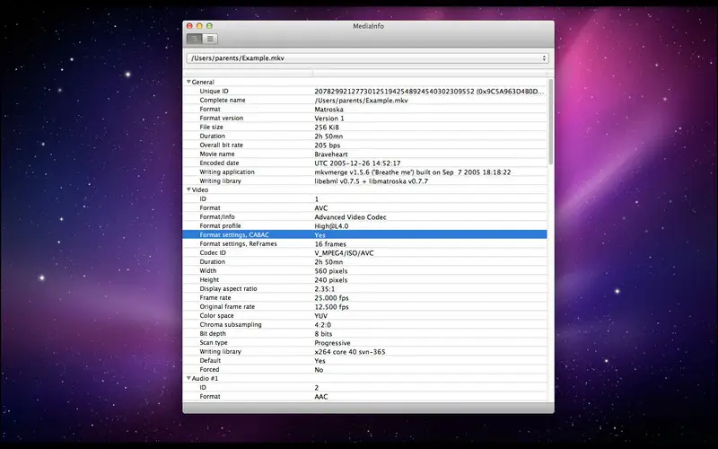This screenshot has height=449, width=718.
Task: Select the Codec ID row
Action: [x=364, y=252]
